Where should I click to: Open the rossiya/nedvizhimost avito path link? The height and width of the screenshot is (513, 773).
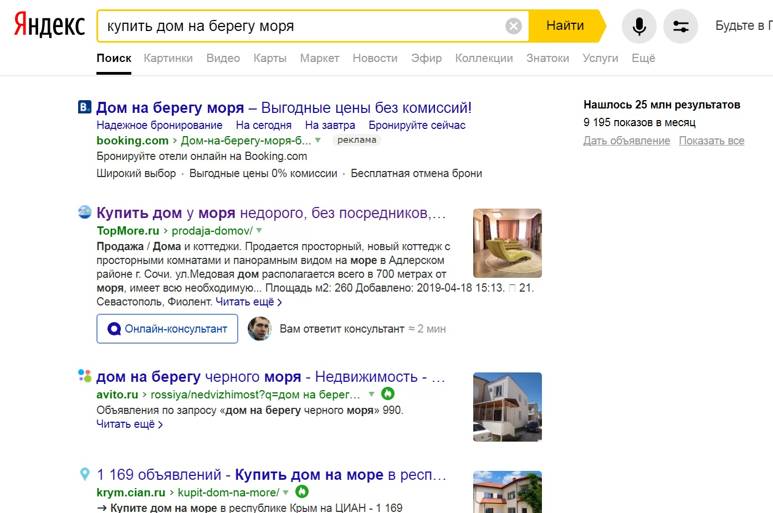coord(255,394)
